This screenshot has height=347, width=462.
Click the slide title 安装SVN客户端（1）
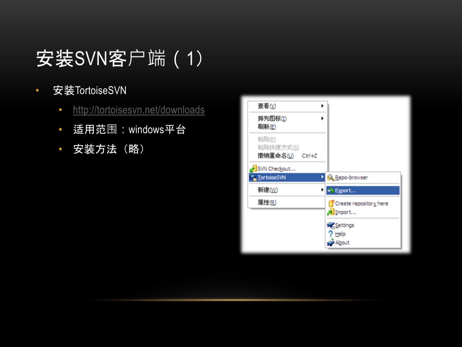(120, 58)
